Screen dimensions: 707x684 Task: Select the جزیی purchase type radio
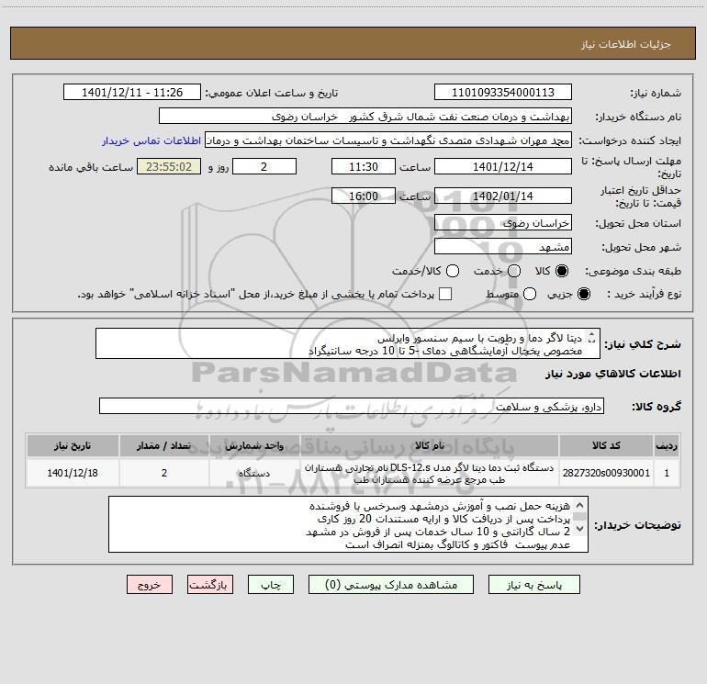583,294
